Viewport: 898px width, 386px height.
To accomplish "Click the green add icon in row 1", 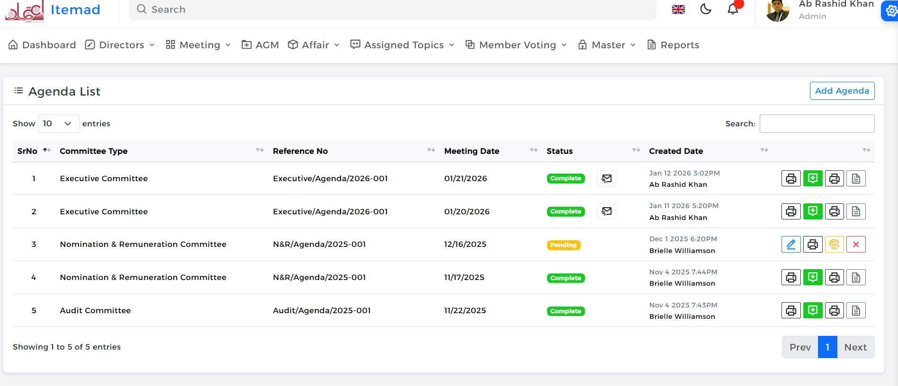I will 813,178.
